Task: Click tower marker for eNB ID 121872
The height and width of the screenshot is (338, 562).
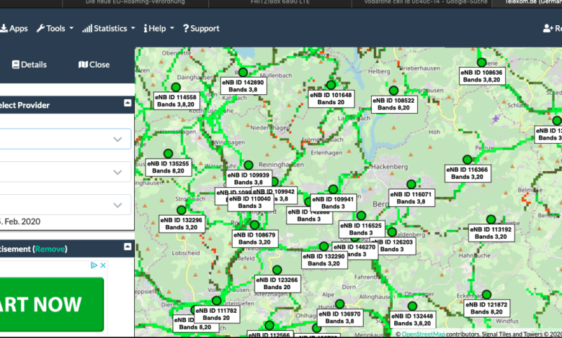Action: coord(486,294)
